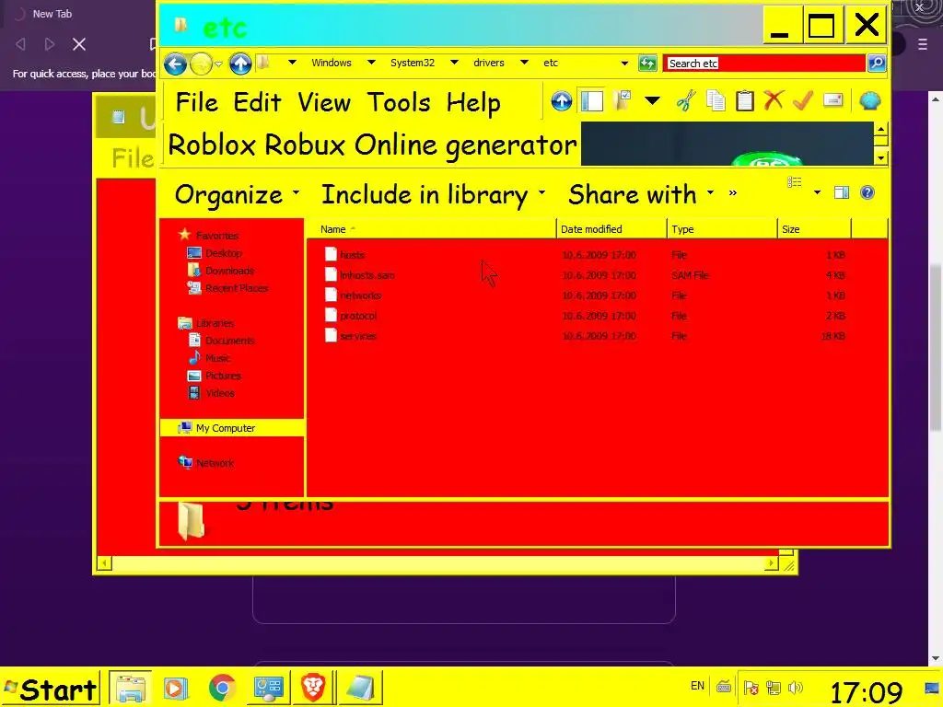Open the large black toolbar dropdown arrow
943x707 pixels.
(x=653, y=101)
